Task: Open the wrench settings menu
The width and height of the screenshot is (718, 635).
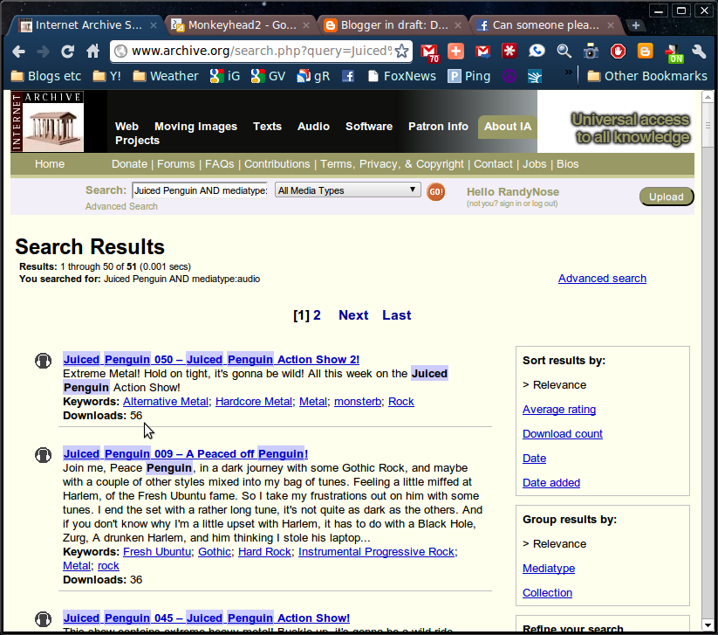Action: 699,51
